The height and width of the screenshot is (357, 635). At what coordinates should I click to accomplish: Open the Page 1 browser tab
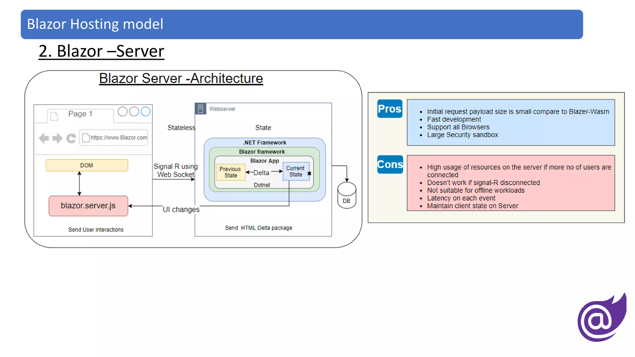pyautogui.click(x=80, y=114)
